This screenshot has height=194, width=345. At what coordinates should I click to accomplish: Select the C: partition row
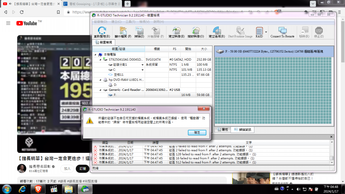pos(152,70)
